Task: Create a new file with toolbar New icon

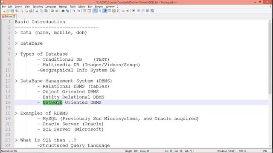Action: (4, 11)
